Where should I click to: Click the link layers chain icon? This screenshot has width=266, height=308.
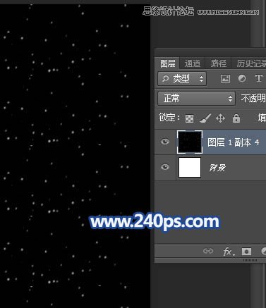tap(208, 251)
